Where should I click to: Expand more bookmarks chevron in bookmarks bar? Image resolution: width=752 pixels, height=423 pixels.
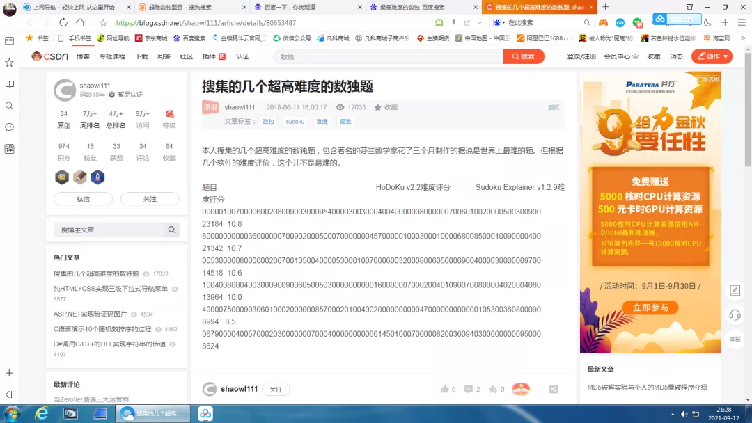click(743, 38)
